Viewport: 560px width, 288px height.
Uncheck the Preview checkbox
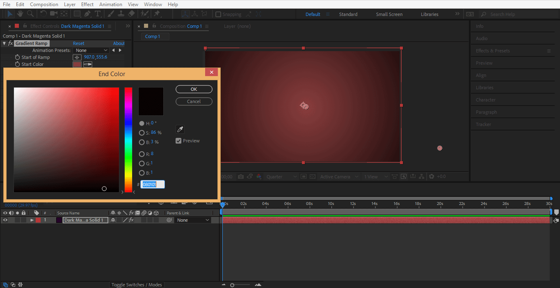coord(178,141)
